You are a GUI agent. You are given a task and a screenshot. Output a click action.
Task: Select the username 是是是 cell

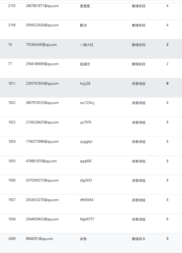pos(85,6)
